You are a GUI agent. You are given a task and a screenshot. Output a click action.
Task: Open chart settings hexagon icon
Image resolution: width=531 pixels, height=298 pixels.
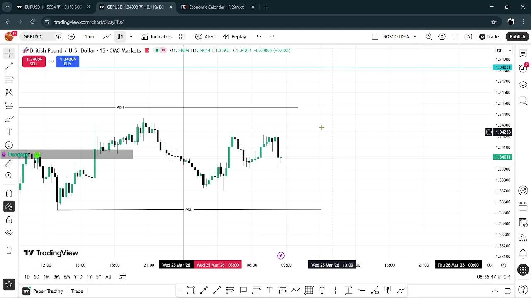coord(442,37)
